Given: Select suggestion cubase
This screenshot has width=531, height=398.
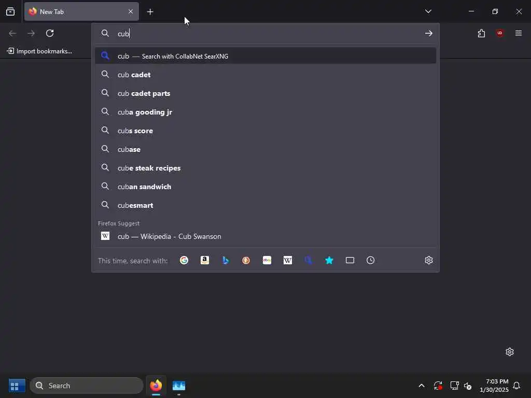Looking at the screenshot, I should click(265, 149).
